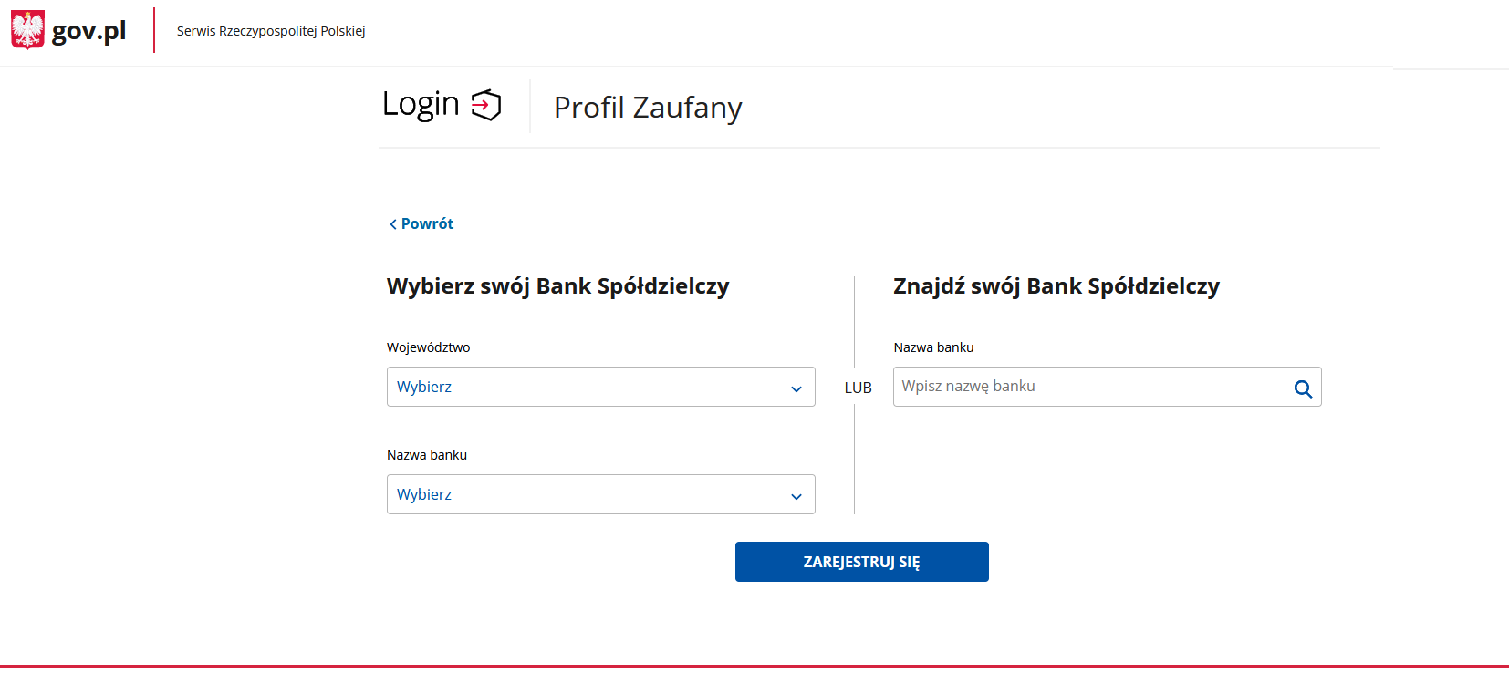Select the Profil Zaufany title
This screenshot has width=1509, height=673.
pos(648,108)
